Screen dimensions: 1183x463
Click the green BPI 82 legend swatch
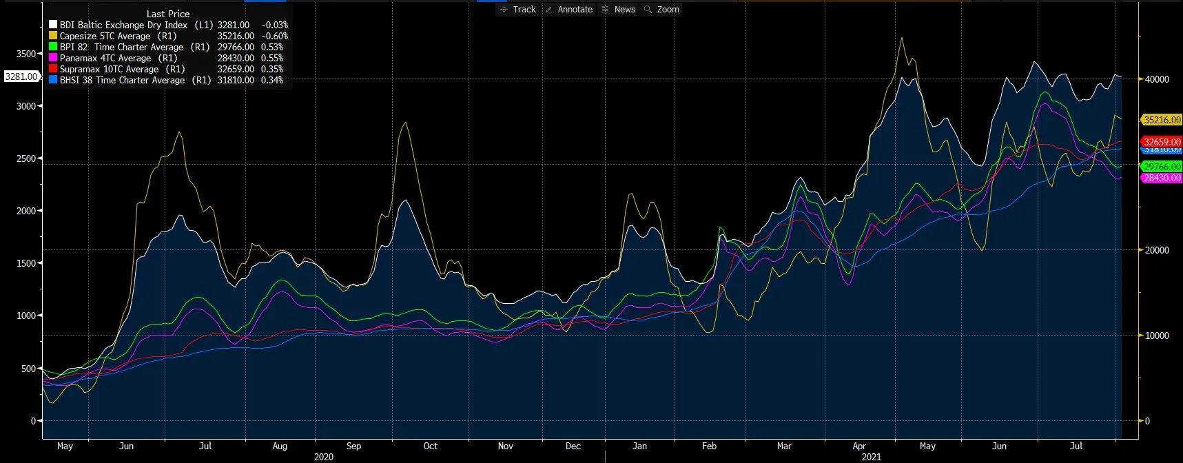tap(53, 47)
